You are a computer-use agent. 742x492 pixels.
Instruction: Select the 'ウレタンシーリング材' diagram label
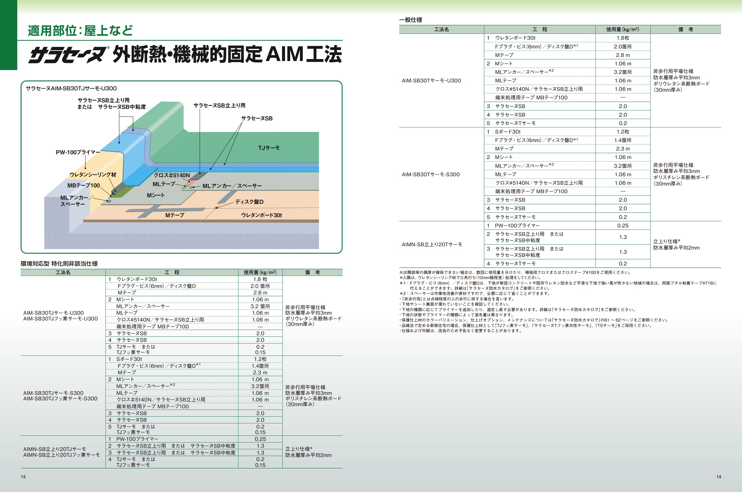(93, 175)
